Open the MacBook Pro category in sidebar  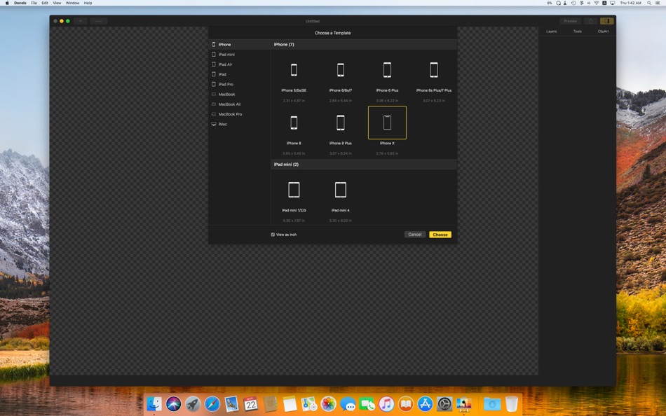[240, 114]
